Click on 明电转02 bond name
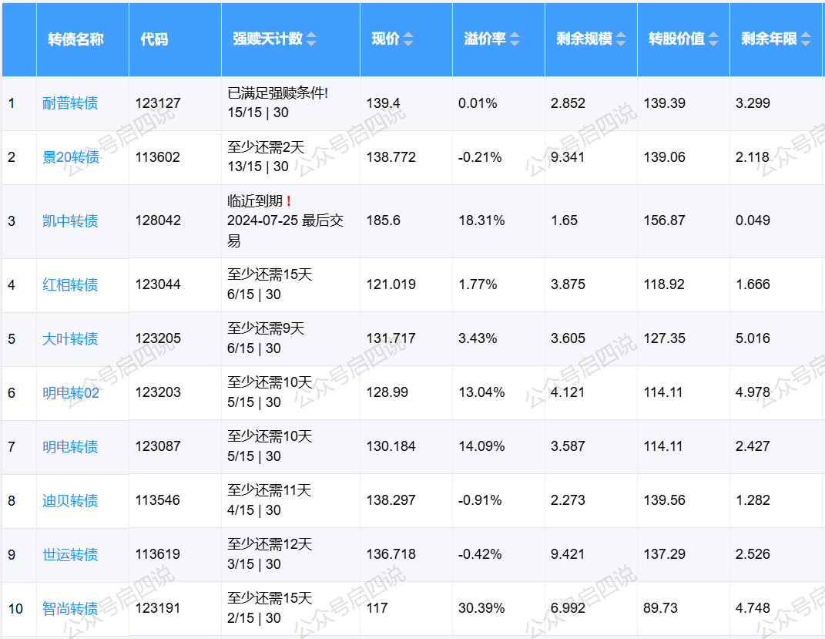 [71, 393]
